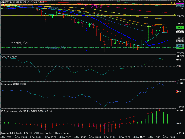Click the 0.8095 divergence scale value

coord(180,111)
